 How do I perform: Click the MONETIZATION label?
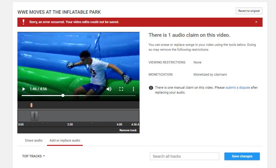[161, 74]
